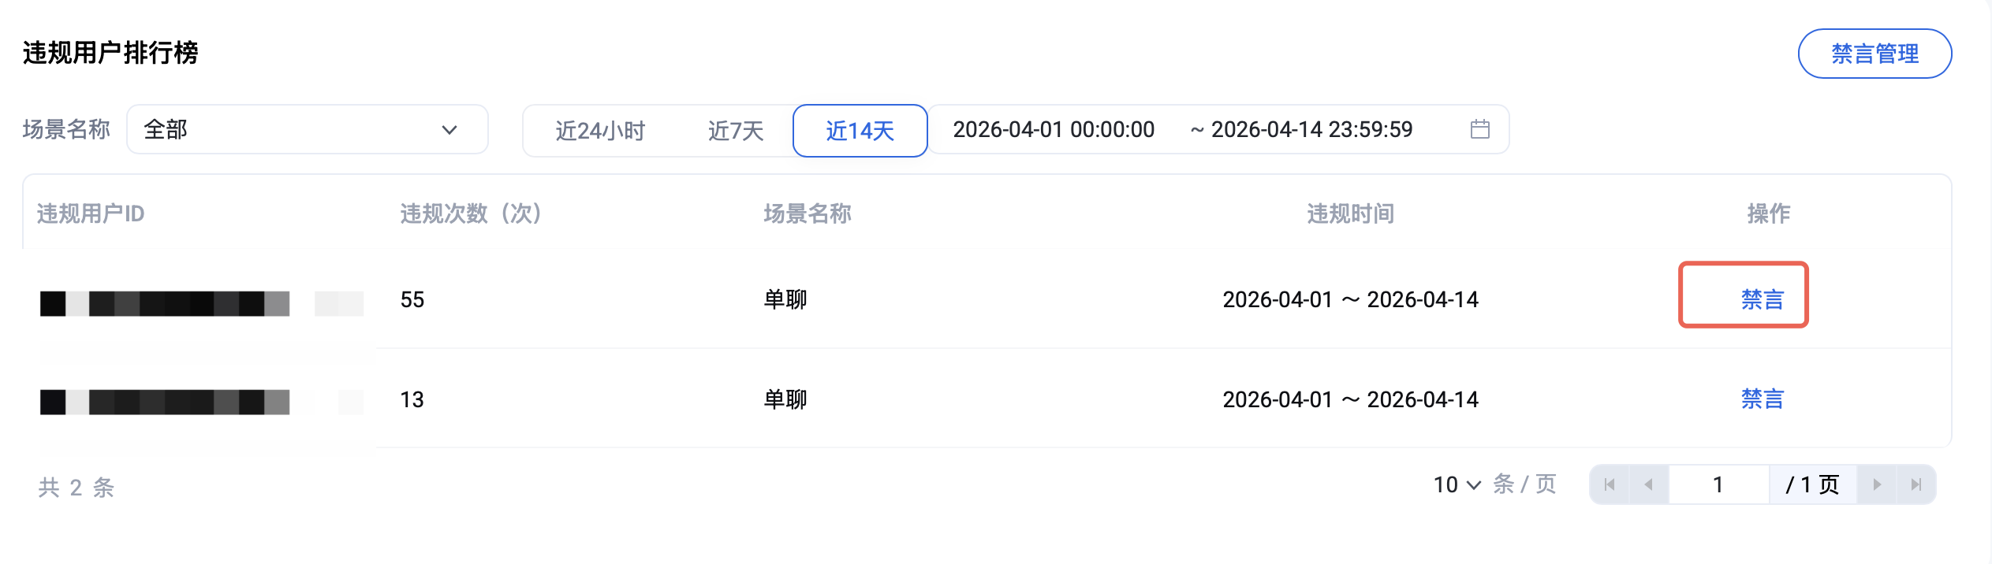Click the 违规时间 column header
Viewport: 1992px width, 564px height.
coord(1350,213)
